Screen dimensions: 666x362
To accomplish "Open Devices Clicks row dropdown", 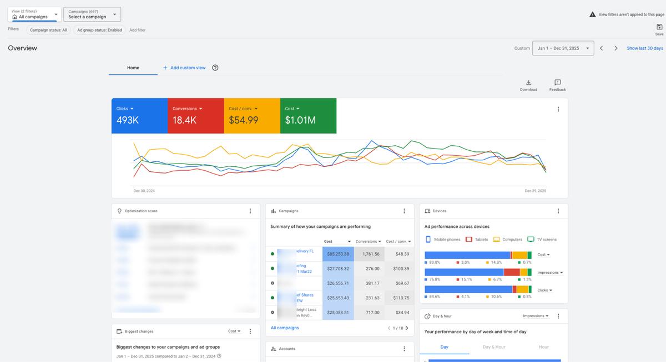I will [x=545, y=290].
